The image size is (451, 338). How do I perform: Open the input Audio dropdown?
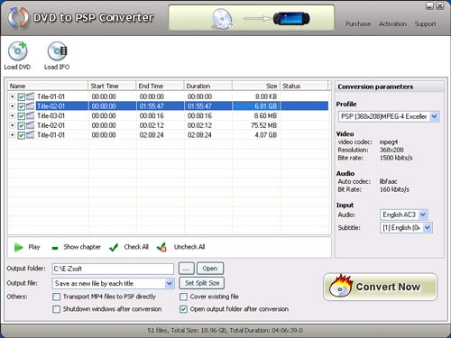point(423,215)
